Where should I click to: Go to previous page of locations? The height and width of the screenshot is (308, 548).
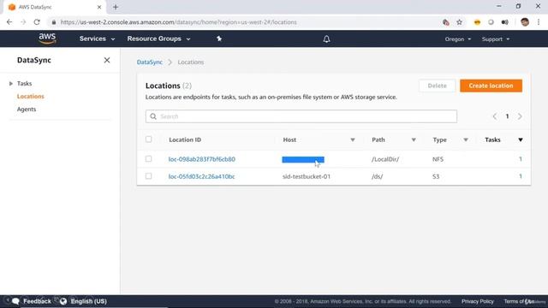click(495, 116)
